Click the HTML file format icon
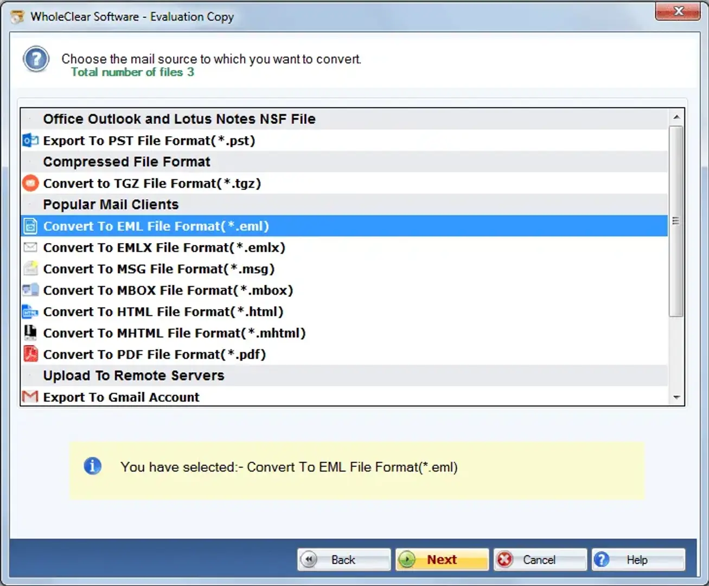Viewport: 709px width, 586px height. (x=30, y=311)
